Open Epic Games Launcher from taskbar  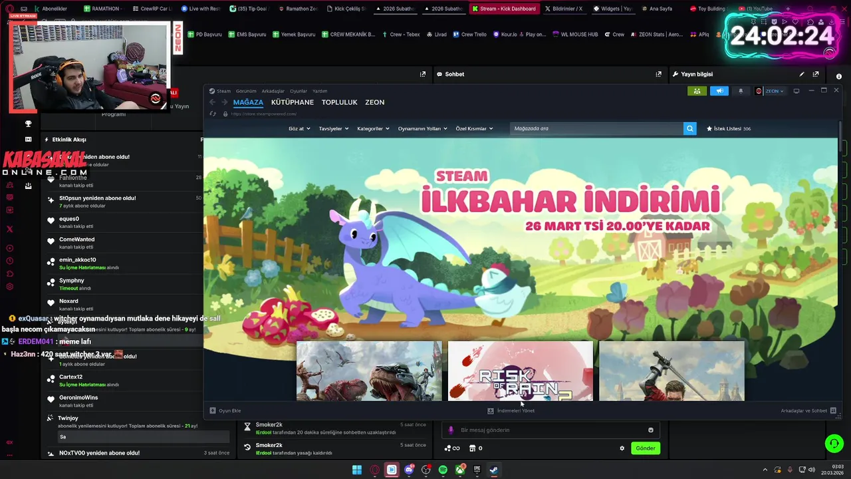[477, 470]
